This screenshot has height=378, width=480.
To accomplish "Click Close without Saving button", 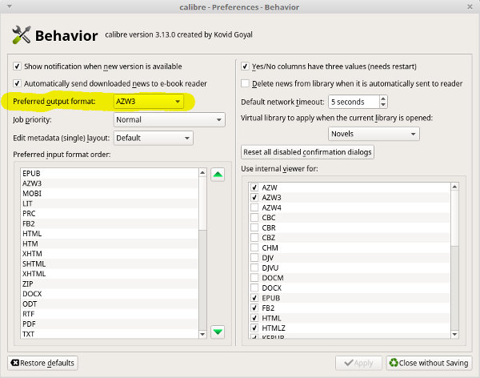I will click(429, 363).
